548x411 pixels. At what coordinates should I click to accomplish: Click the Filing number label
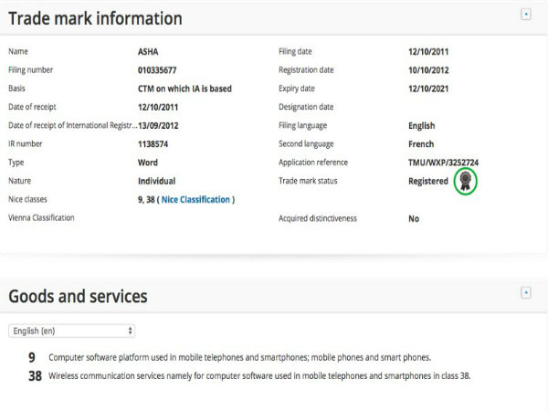(x=30, y=70)
